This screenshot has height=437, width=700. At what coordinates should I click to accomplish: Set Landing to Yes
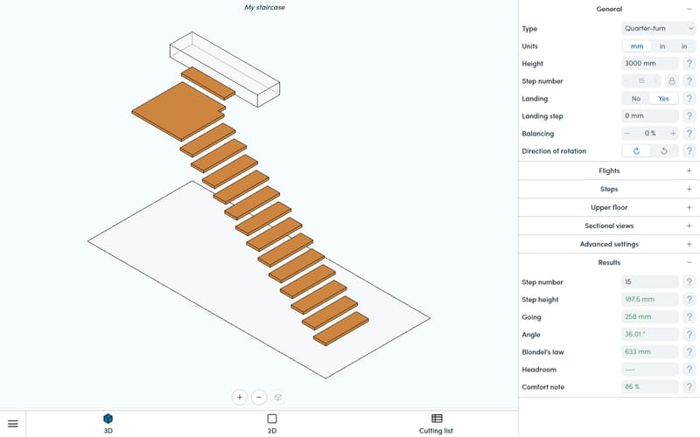[x=663, y=99]
